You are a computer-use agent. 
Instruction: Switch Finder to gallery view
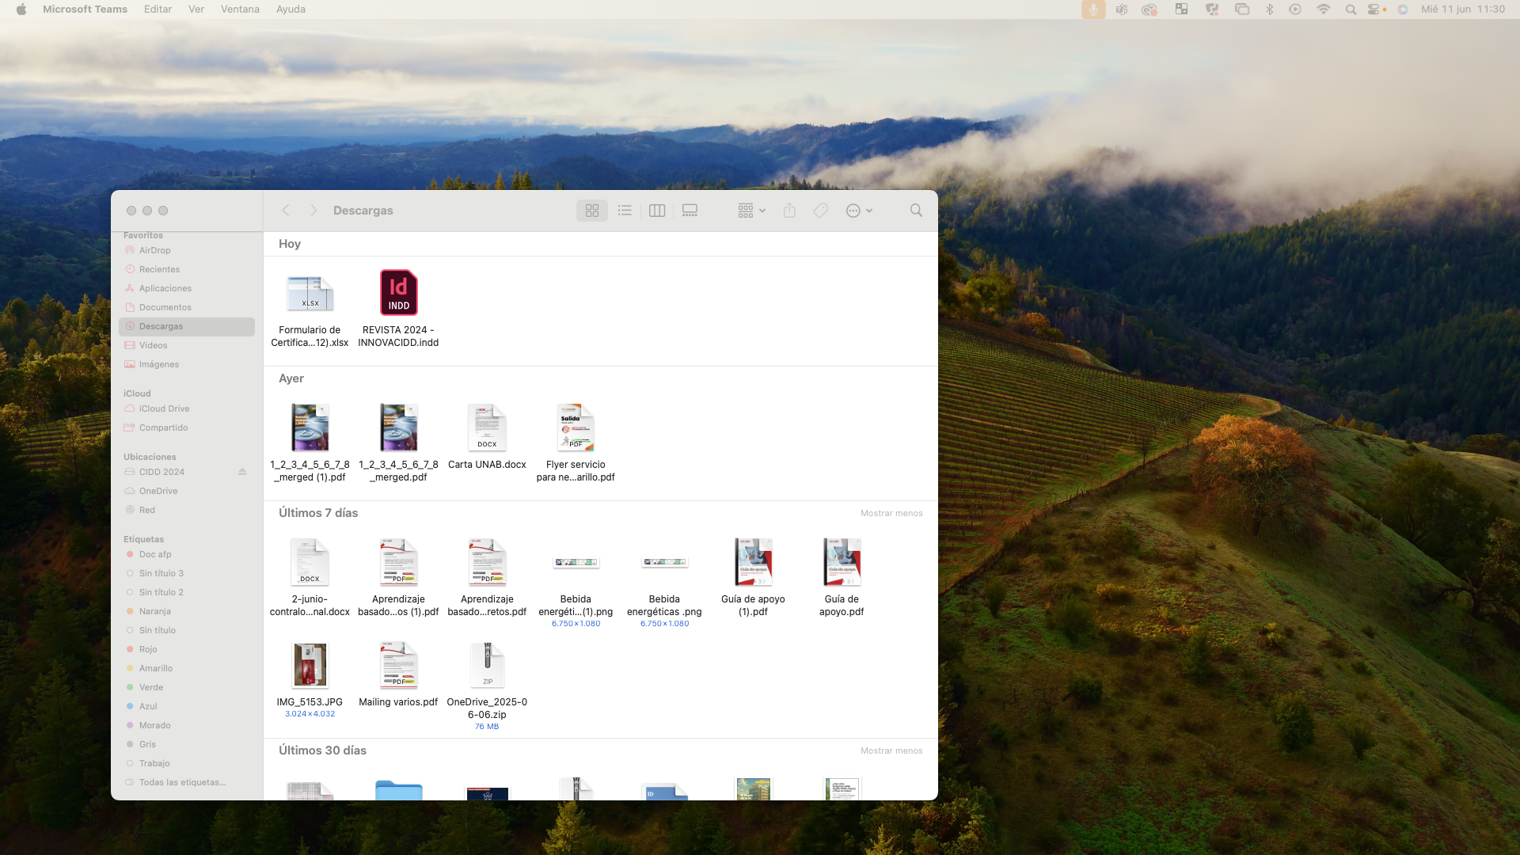click(690, 211)
